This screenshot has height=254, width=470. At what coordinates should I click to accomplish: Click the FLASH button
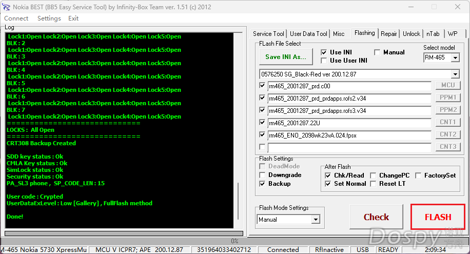coord(438,217)
